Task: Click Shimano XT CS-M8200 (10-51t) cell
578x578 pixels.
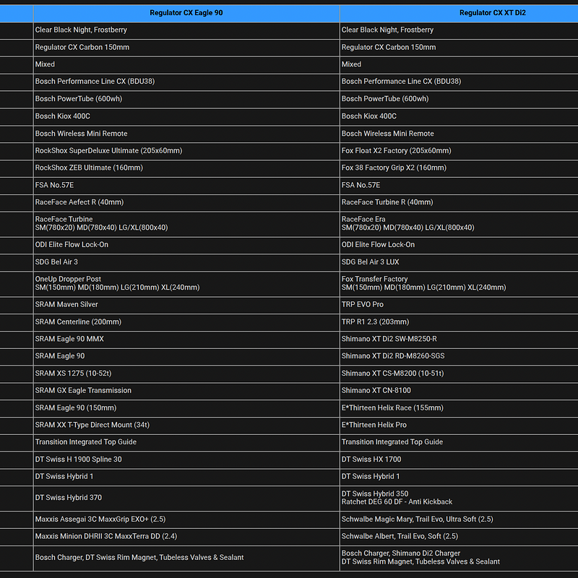Action: coord(459,374)
